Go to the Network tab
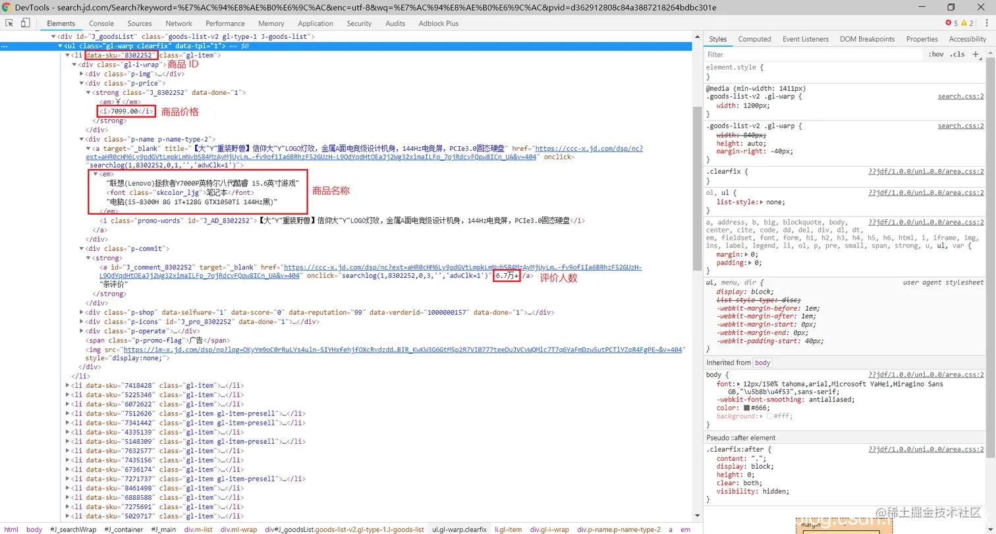Screen dimensions: 996x534 [x=179, y=23]
